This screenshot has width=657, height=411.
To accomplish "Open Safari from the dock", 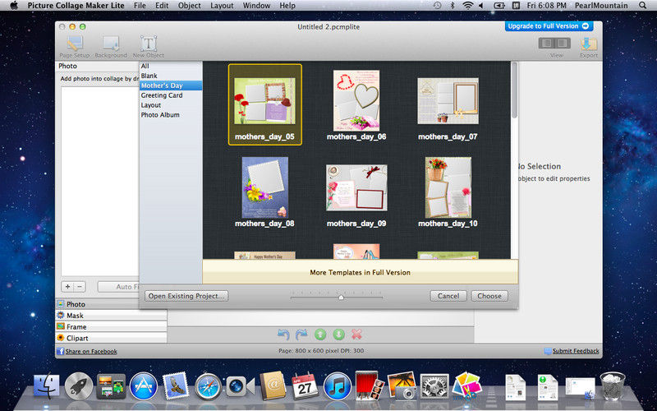I will [209, 386].
